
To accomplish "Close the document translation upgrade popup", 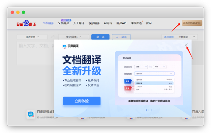I will pyautogui.click(x=186, y=45).
